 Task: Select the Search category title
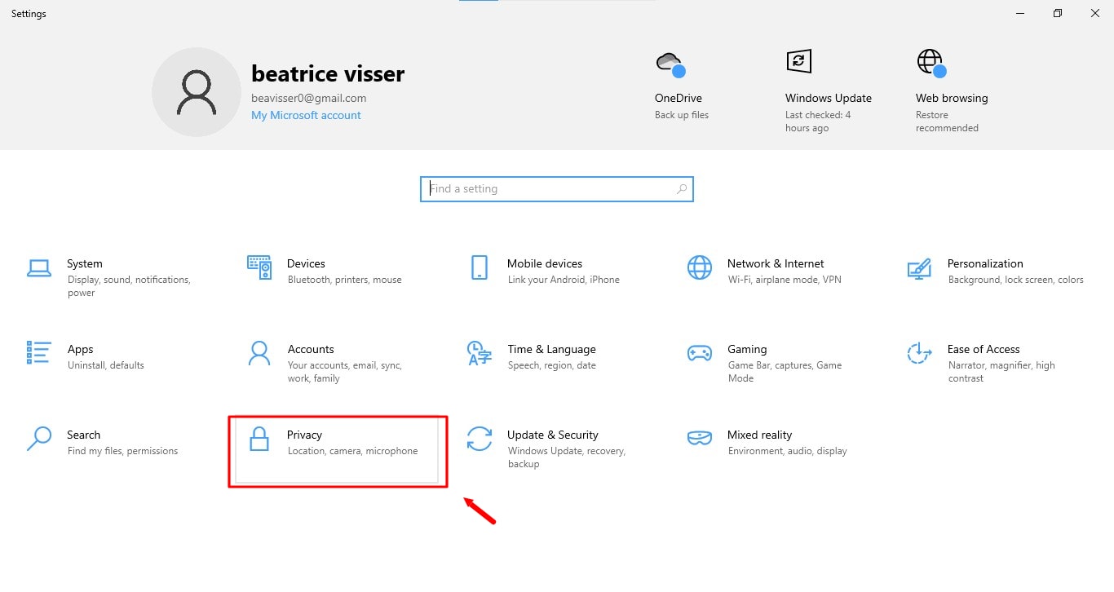click(x=83, y=435)
